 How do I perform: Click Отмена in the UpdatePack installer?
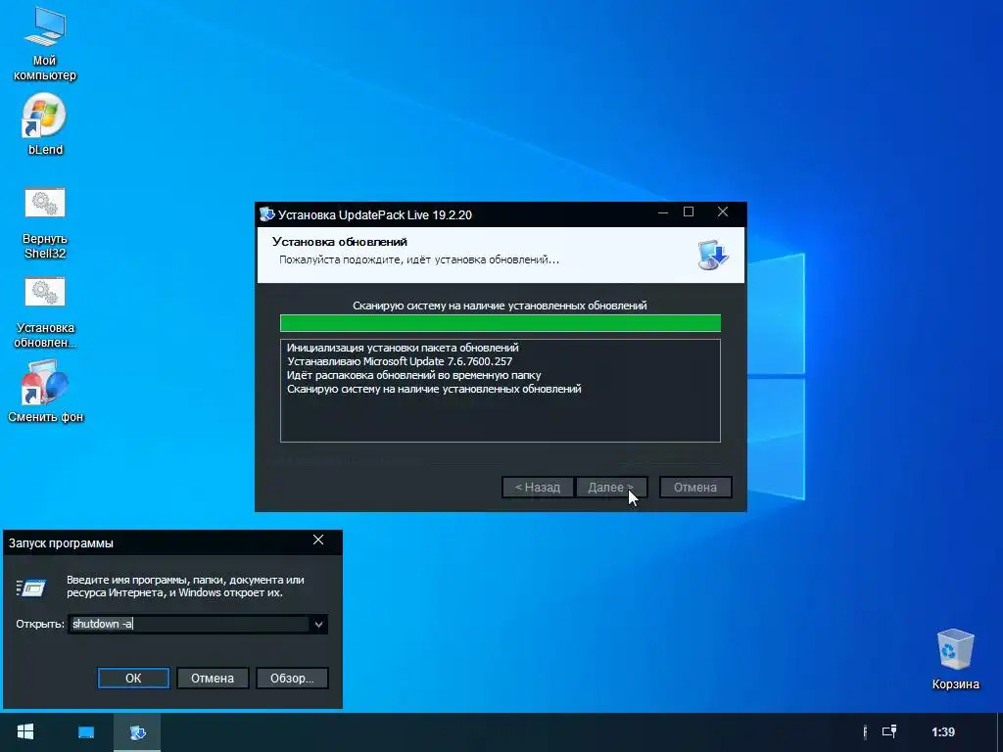695,488
